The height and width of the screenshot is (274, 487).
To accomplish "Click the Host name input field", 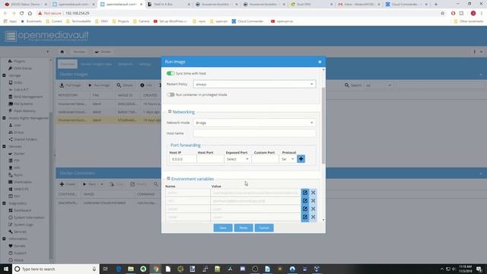I will click(x=254, y=133).
